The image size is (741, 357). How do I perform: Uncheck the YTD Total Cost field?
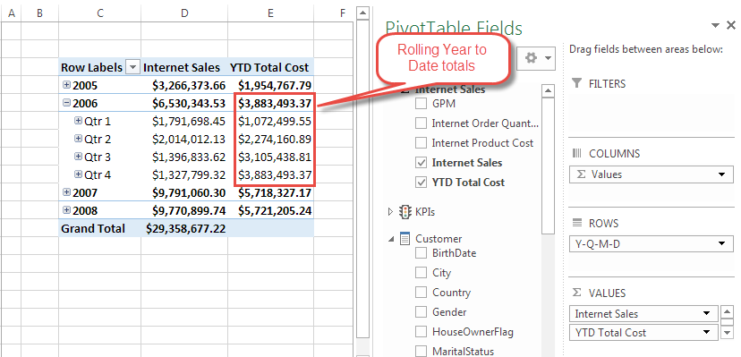pos(421,183)
